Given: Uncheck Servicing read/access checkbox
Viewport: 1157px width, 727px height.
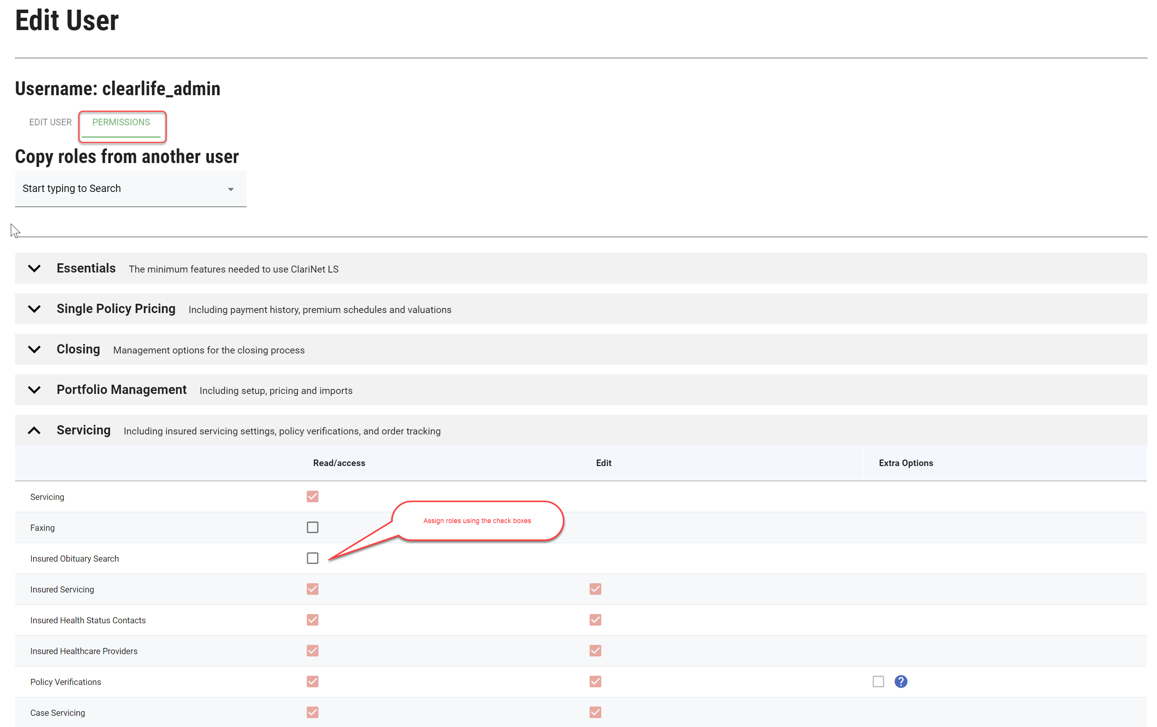Looking at the screenshot, I should [x=312, y=496].
